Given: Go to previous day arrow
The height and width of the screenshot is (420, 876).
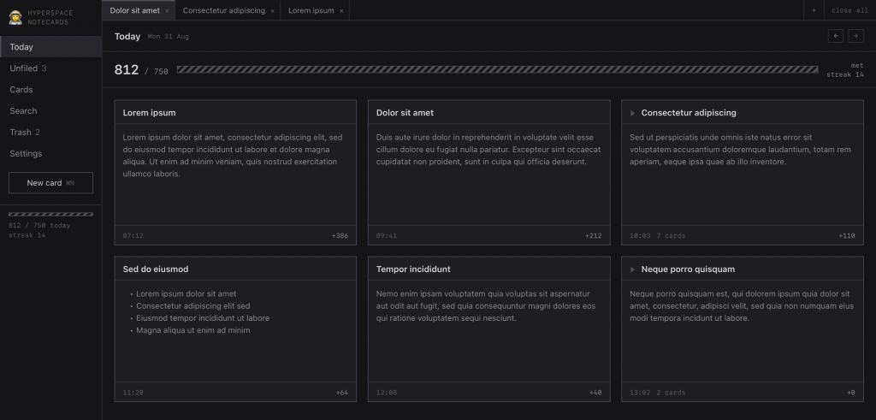Looking at the screenshot, I should coord(835,36).
